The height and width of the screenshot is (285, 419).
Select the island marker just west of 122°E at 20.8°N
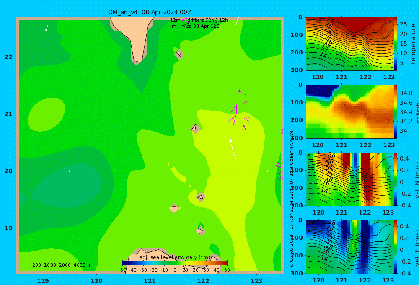[195, 128]
